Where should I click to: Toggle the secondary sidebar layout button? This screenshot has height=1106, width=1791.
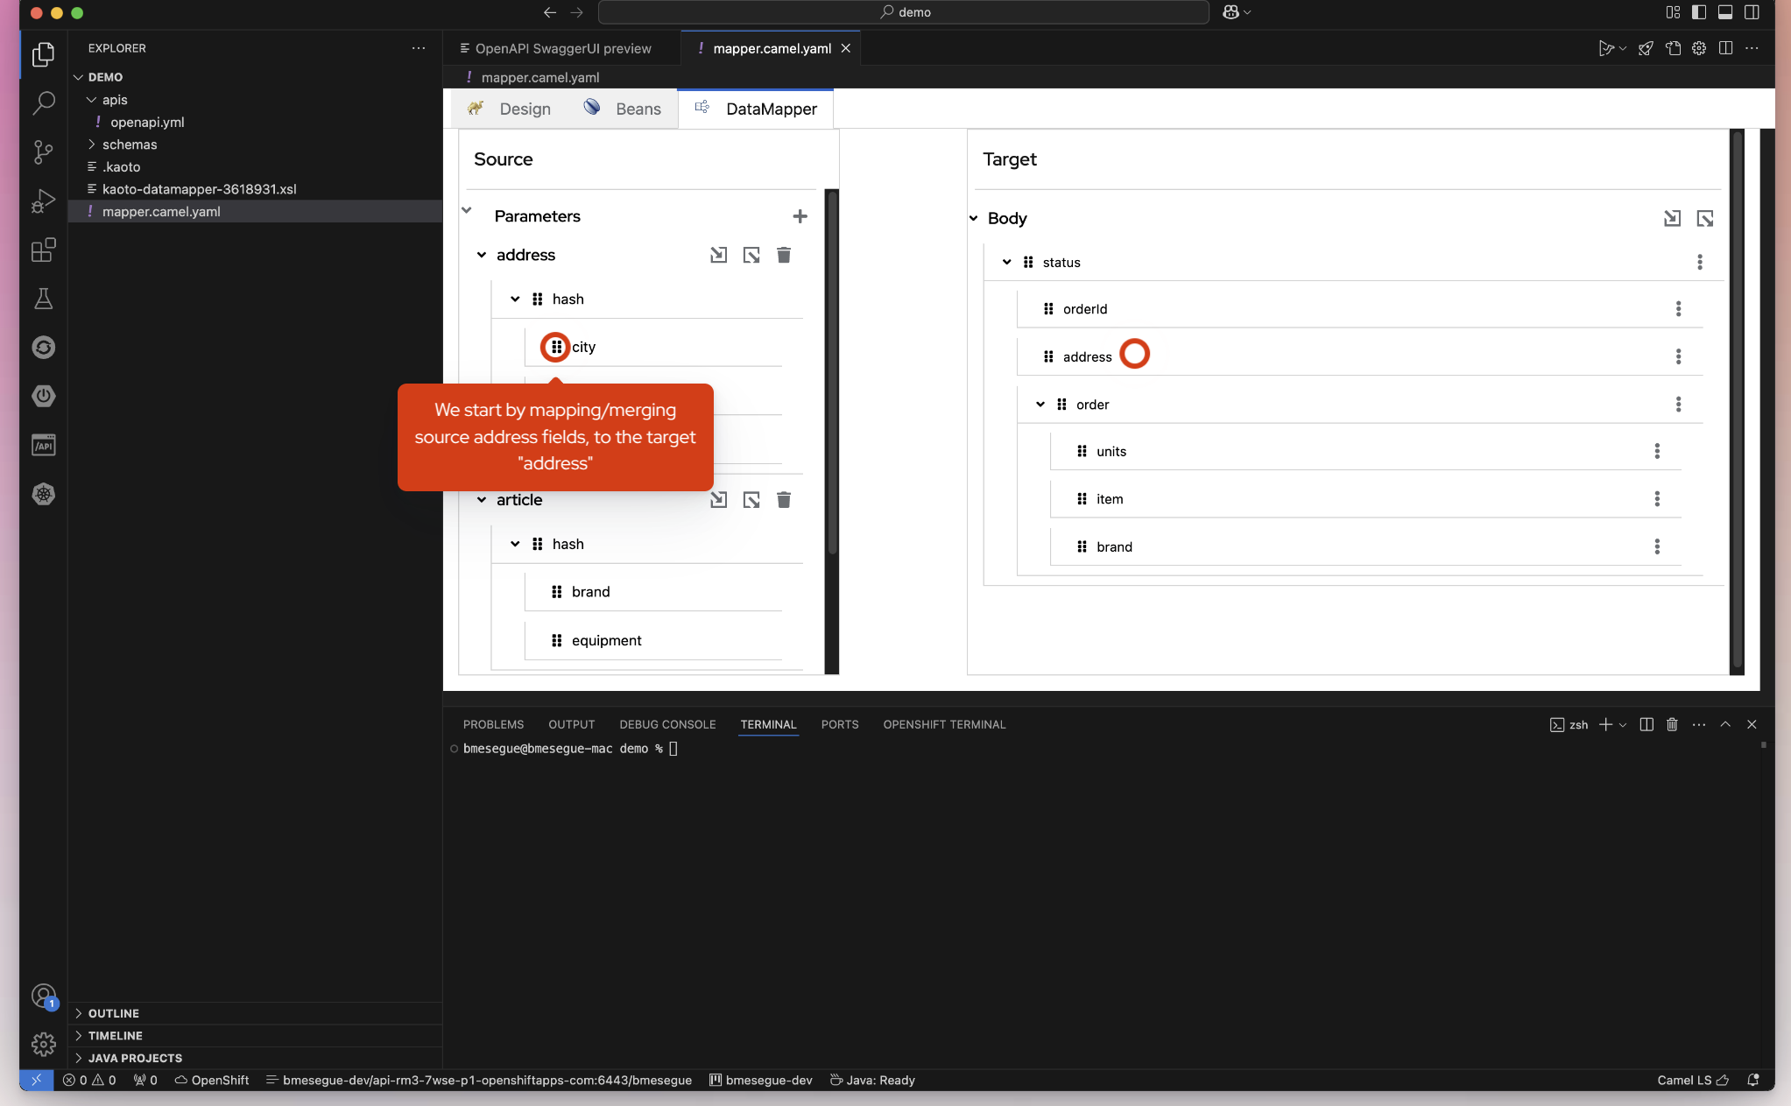[x=1751, y=12]
